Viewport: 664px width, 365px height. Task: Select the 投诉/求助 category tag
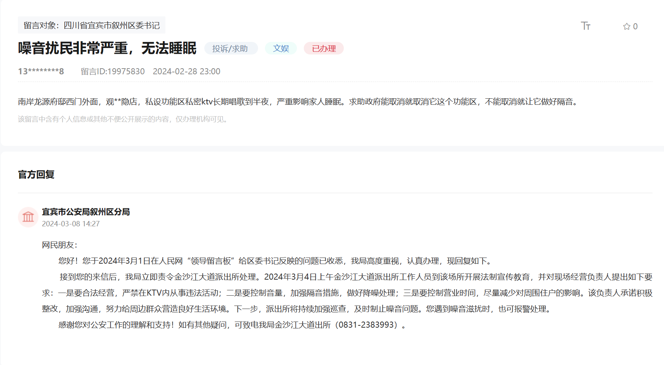pos(231,48)
